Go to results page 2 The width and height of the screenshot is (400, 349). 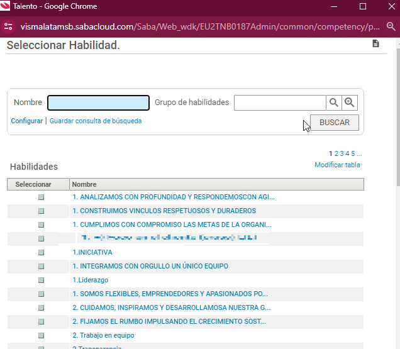point(336,153)
